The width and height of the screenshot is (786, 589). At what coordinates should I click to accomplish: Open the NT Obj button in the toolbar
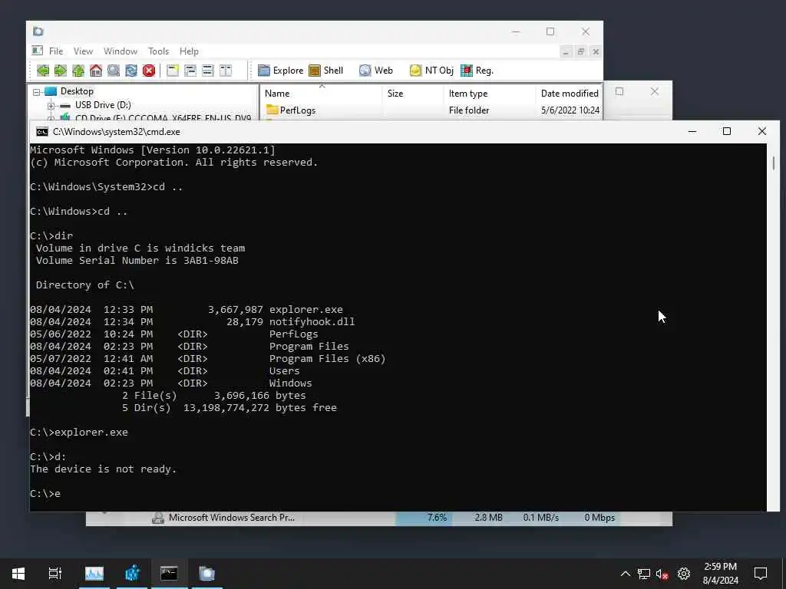pyautogui.click(x=431, y=71)
